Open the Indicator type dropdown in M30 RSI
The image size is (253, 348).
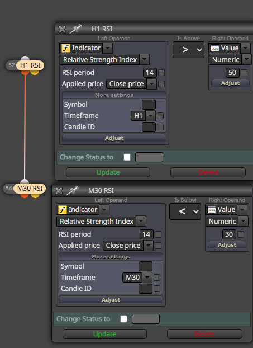point(104,210)
